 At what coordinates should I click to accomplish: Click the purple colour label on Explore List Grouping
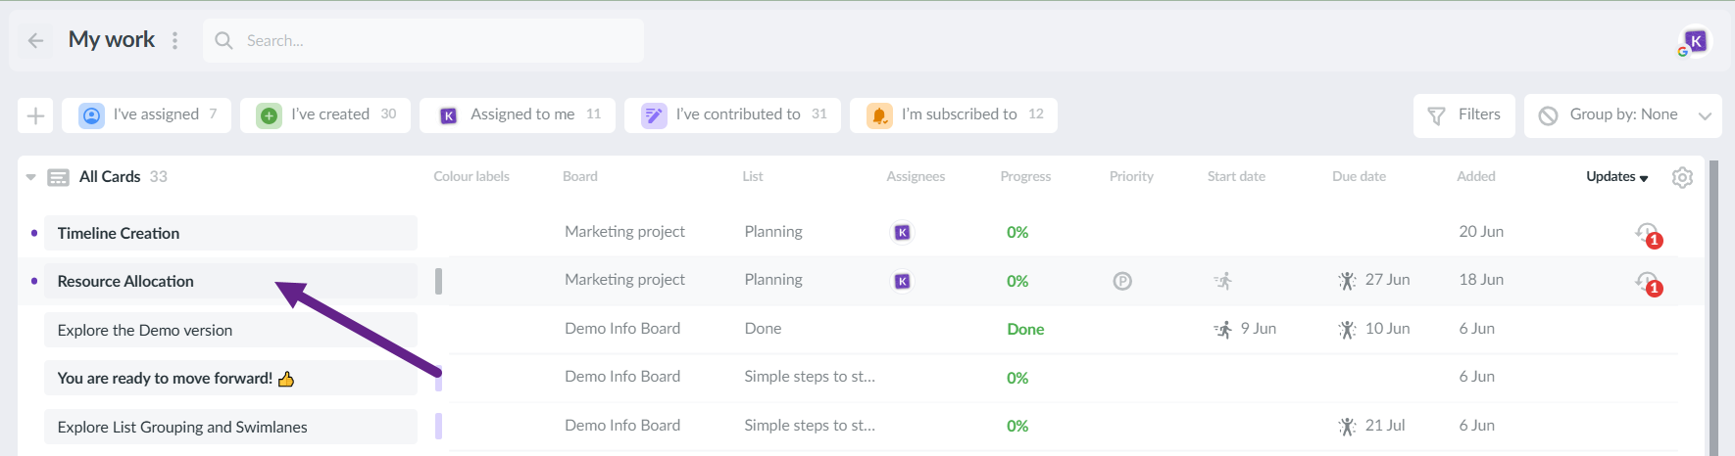tap(438, 427)
